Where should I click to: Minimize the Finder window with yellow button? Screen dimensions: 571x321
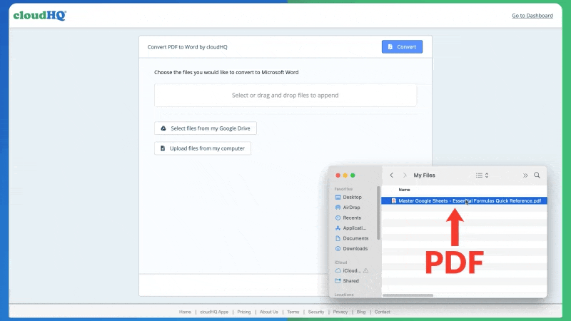pyautogui.click(x=345, y=175)
